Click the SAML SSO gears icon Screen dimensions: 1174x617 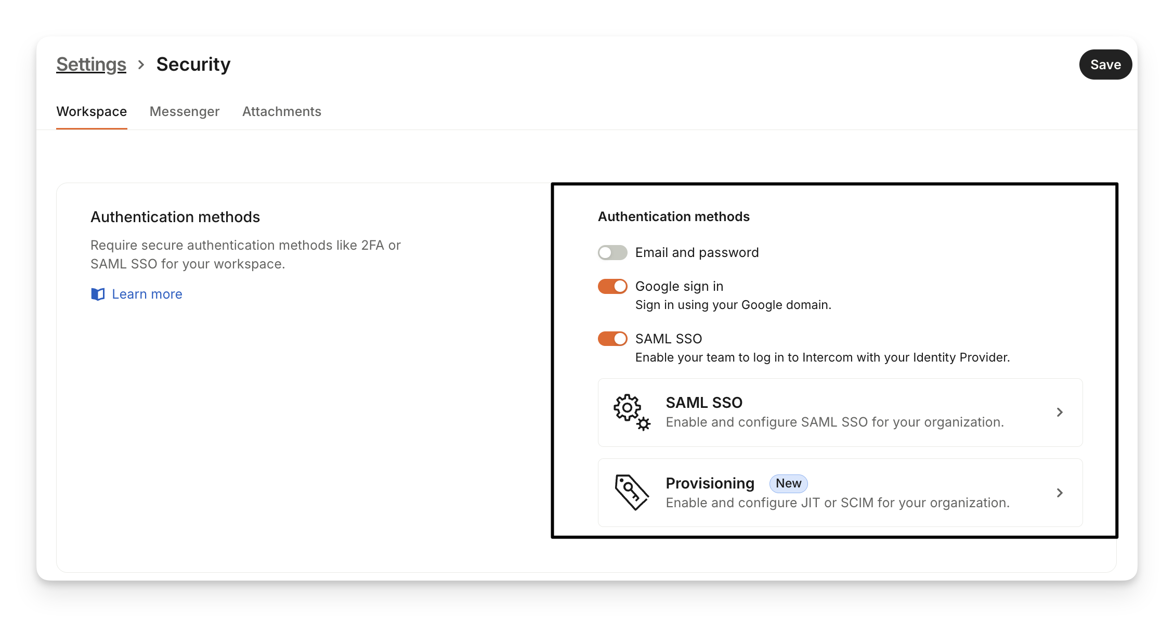click(x=631, y=412)
